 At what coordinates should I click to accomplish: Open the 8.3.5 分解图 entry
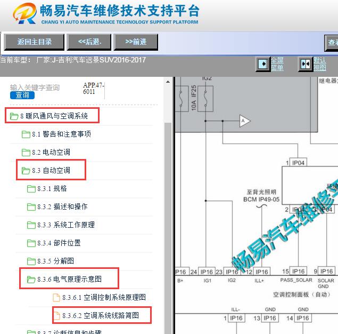(x=55, y=261)
